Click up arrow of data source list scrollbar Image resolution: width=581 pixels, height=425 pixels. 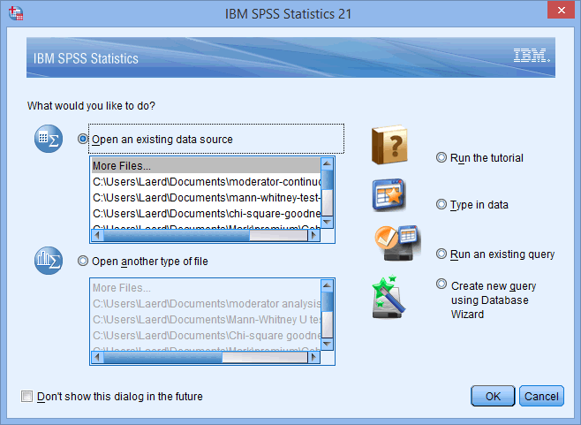coord(328,163)
